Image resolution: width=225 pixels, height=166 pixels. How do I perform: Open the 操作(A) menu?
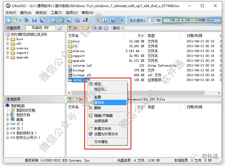coord(26,13)
